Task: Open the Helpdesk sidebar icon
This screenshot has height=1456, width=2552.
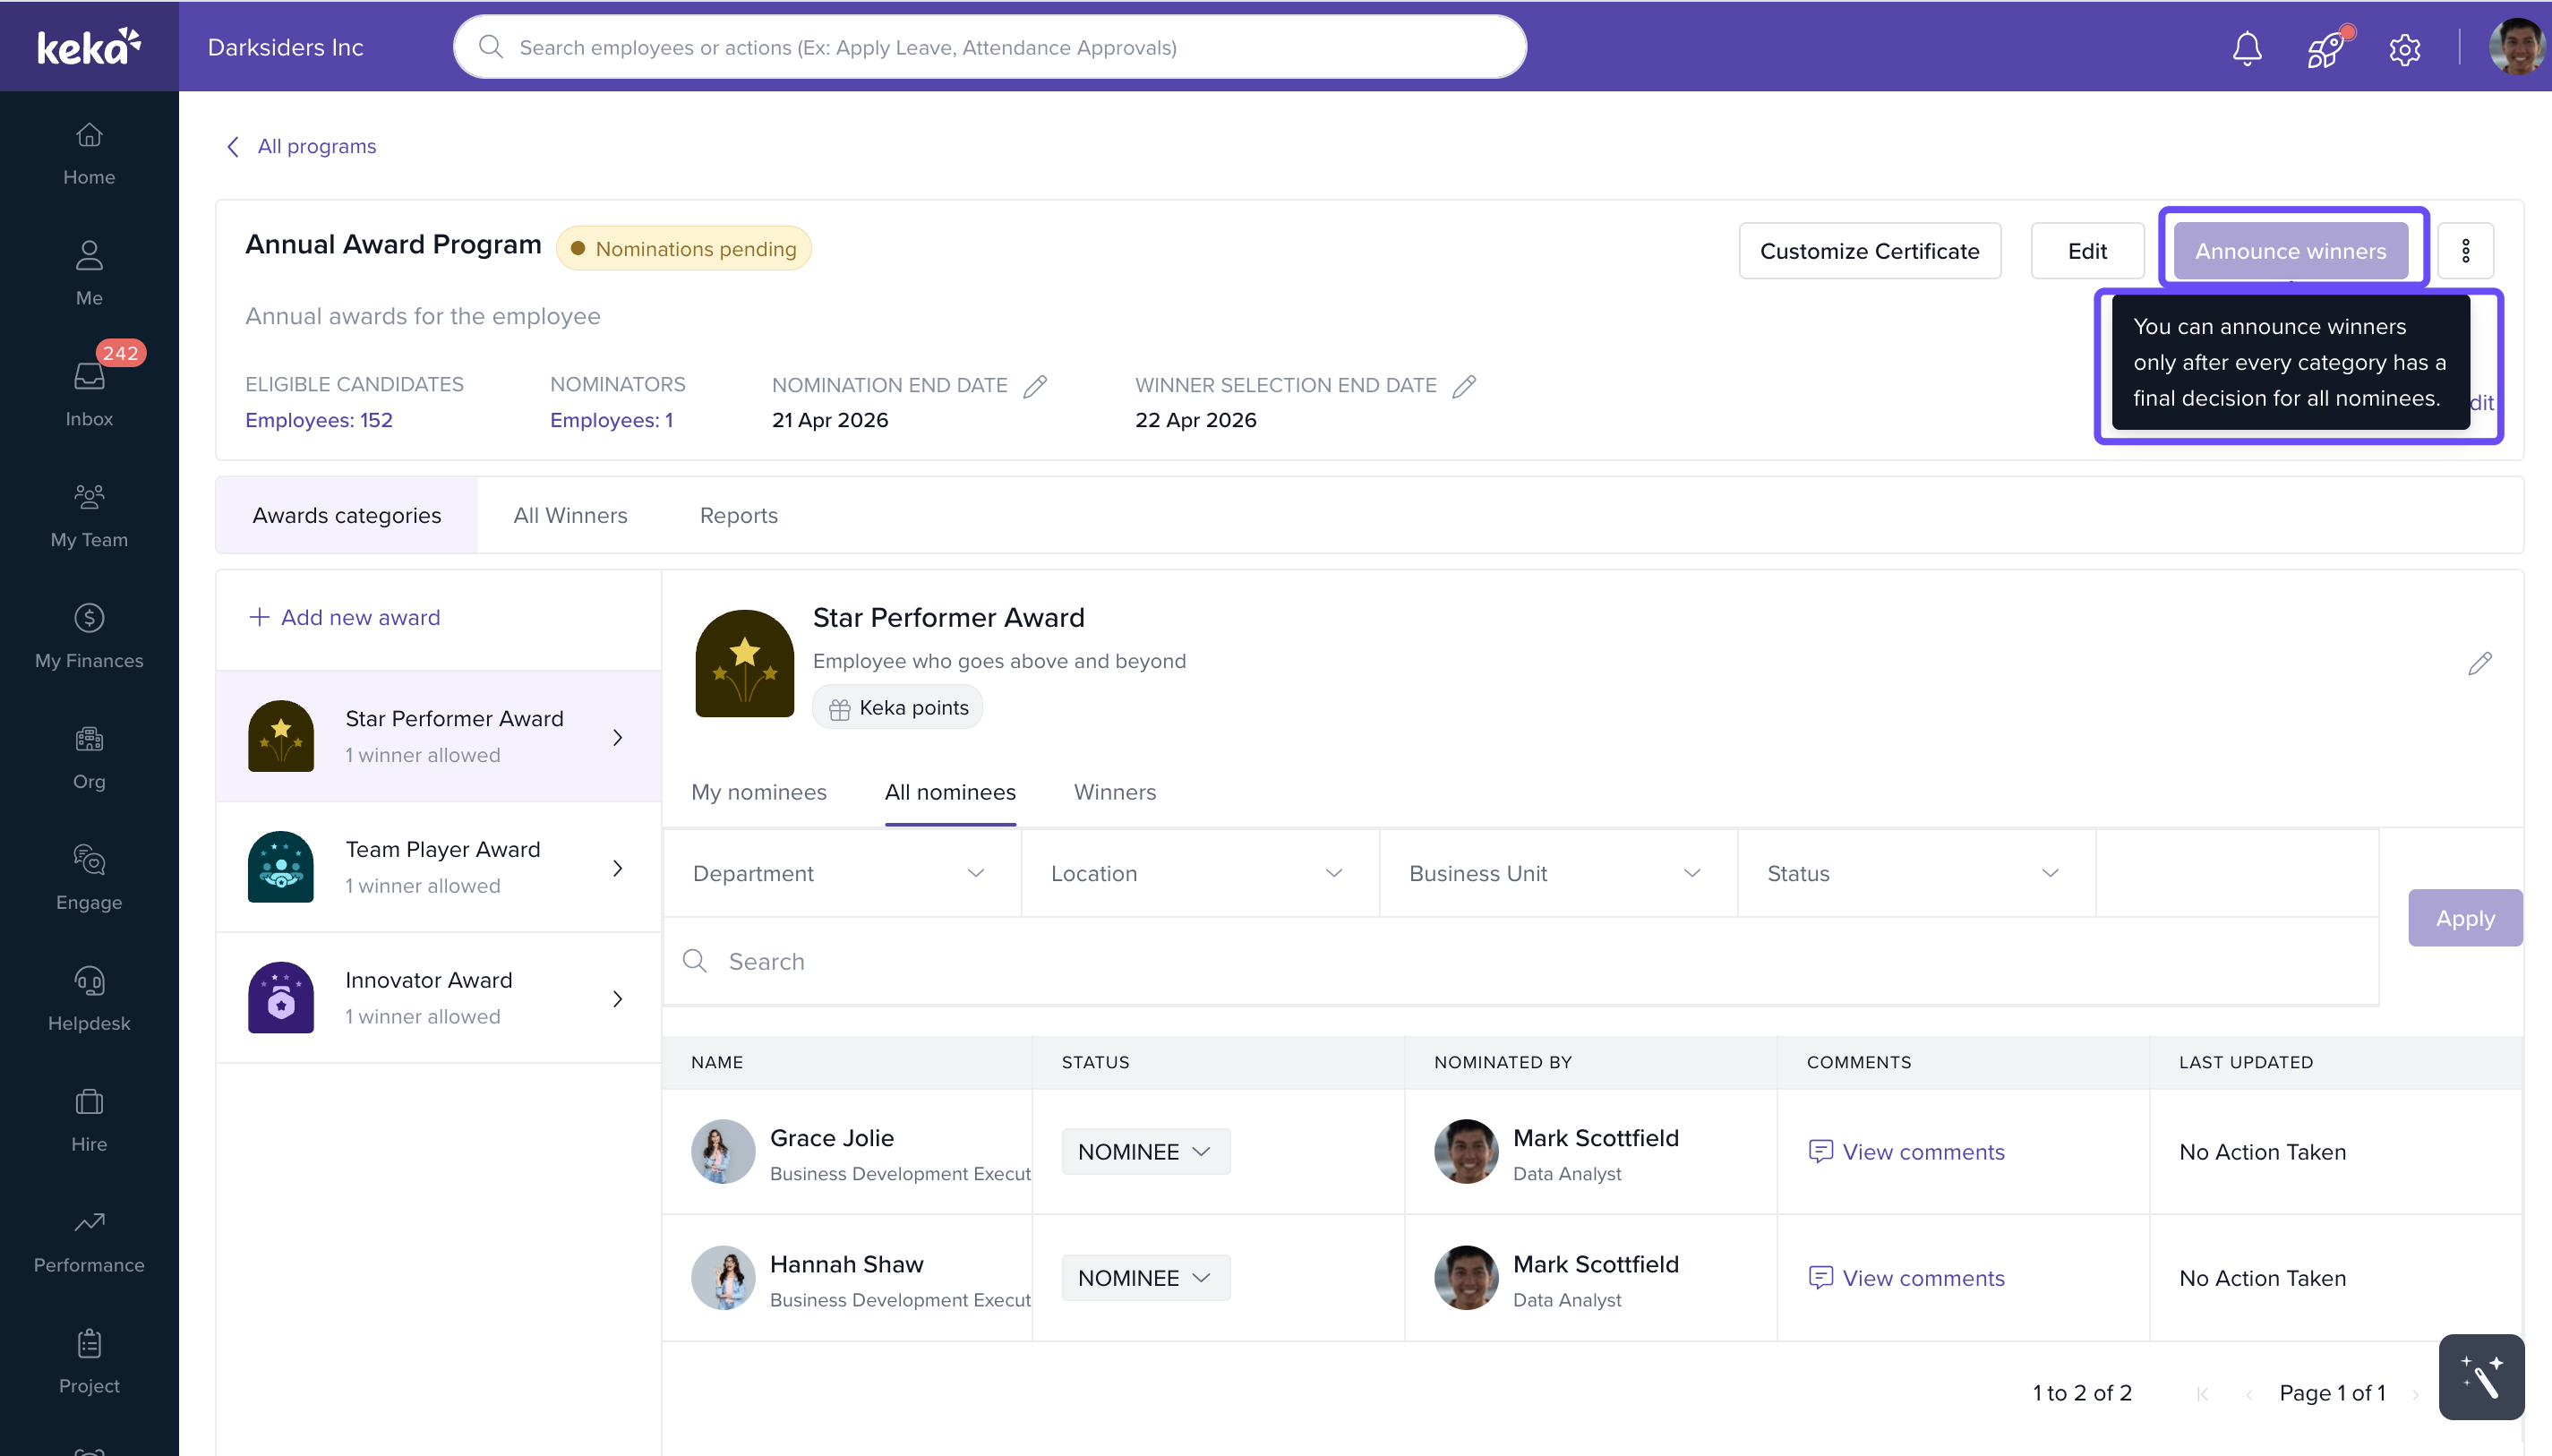Action: 89,981
